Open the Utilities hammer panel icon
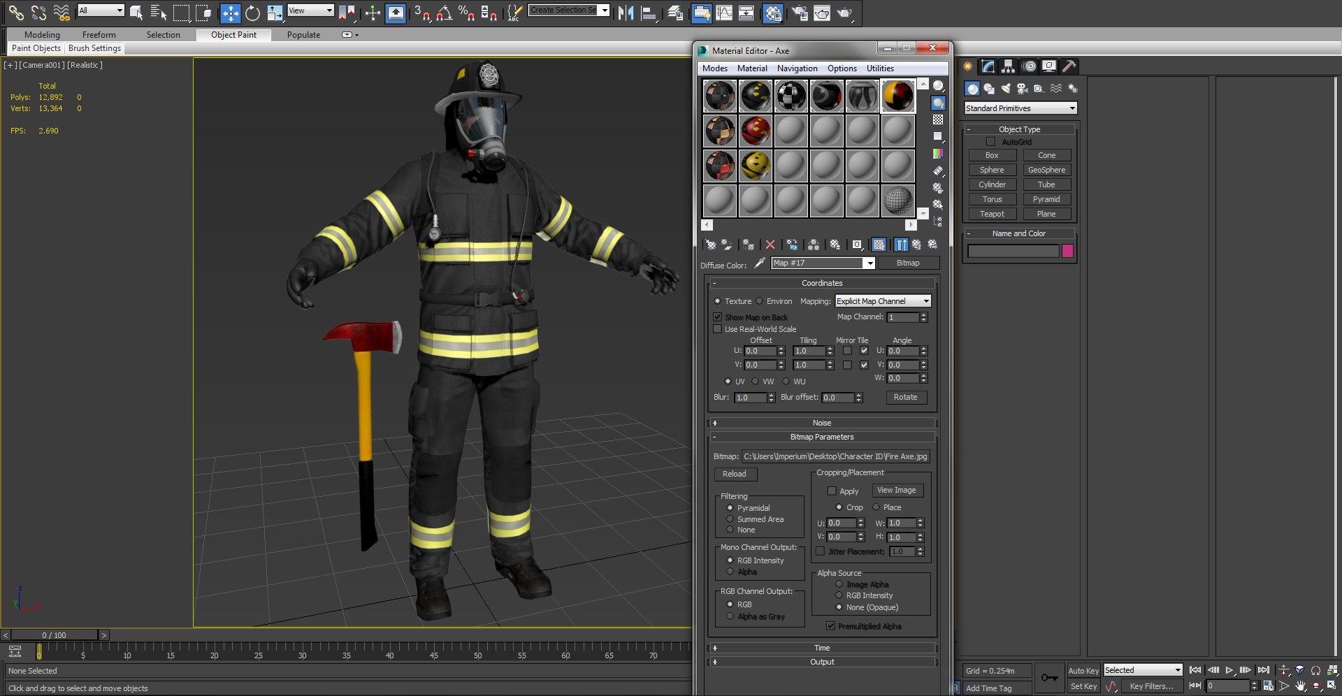 pos(1069,66)
